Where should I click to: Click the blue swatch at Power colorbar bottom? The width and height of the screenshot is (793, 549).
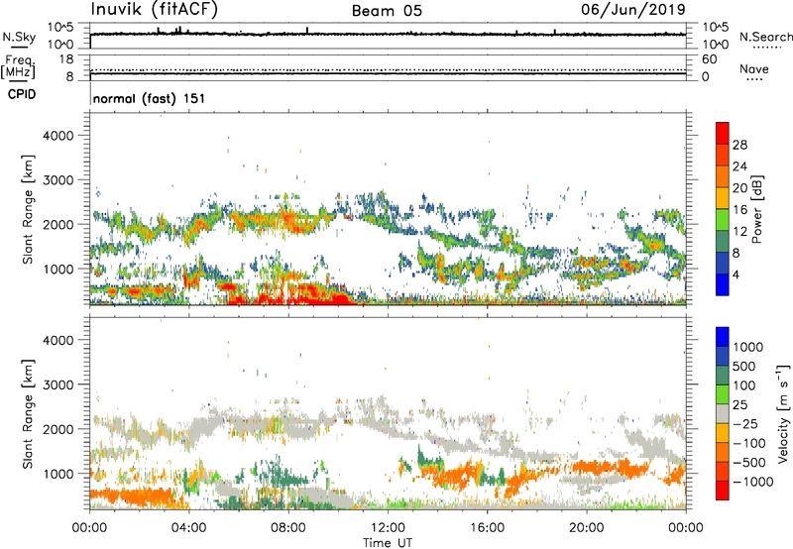click(723, 285)
